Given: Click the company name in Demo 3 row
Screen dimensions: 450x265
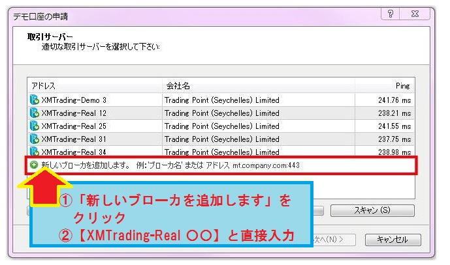Looking at the screenshot, I should tap(222, 100).
